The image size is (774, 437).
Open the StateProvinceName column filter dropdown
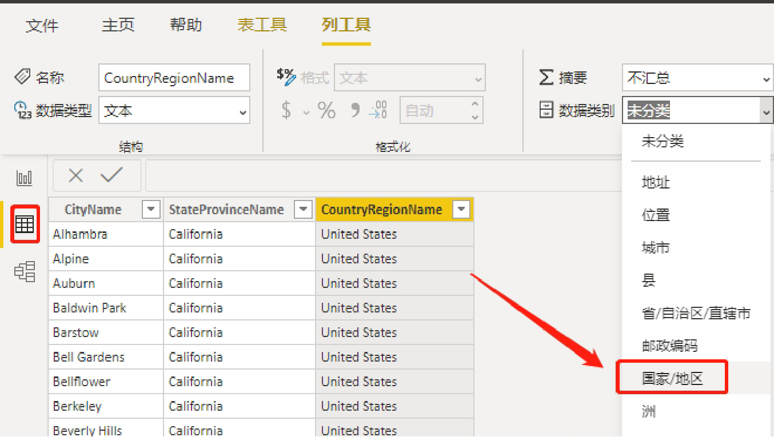[303, 210]
